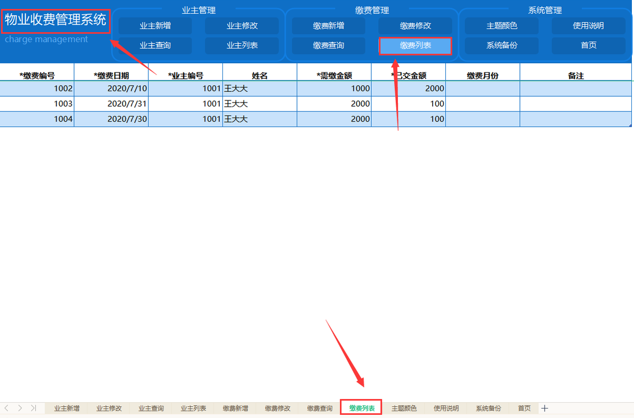The image size is (634, 418).
Task: Add a new worksheet with the plus icon
Action: click(544, 407)
